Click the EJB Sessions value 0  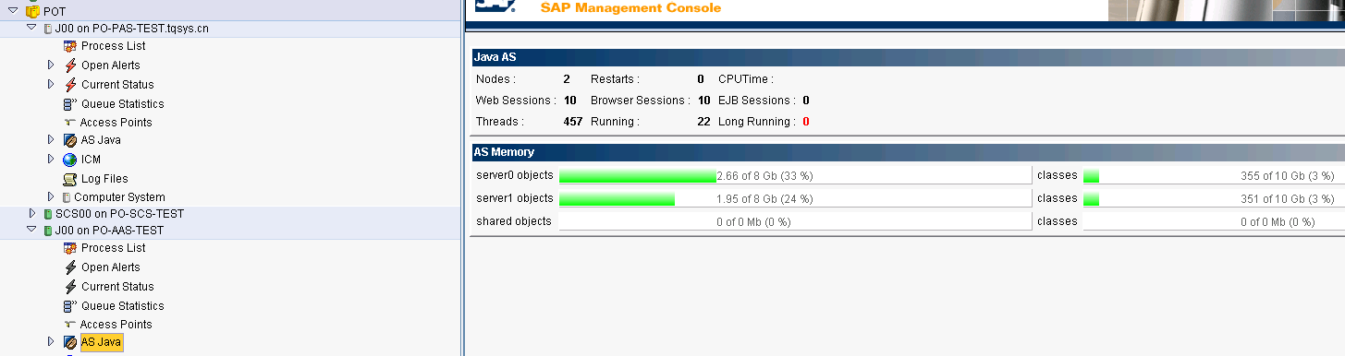pyautogui.click(x=806, y=101)
